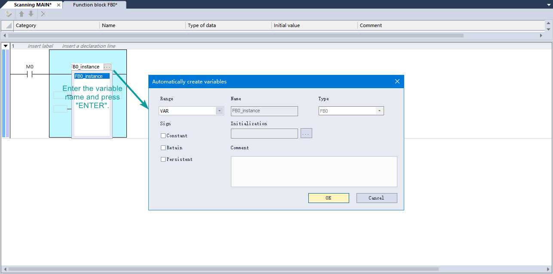
Task: Click the add variable icon in toolbar
Action: (x=8, y=14)
